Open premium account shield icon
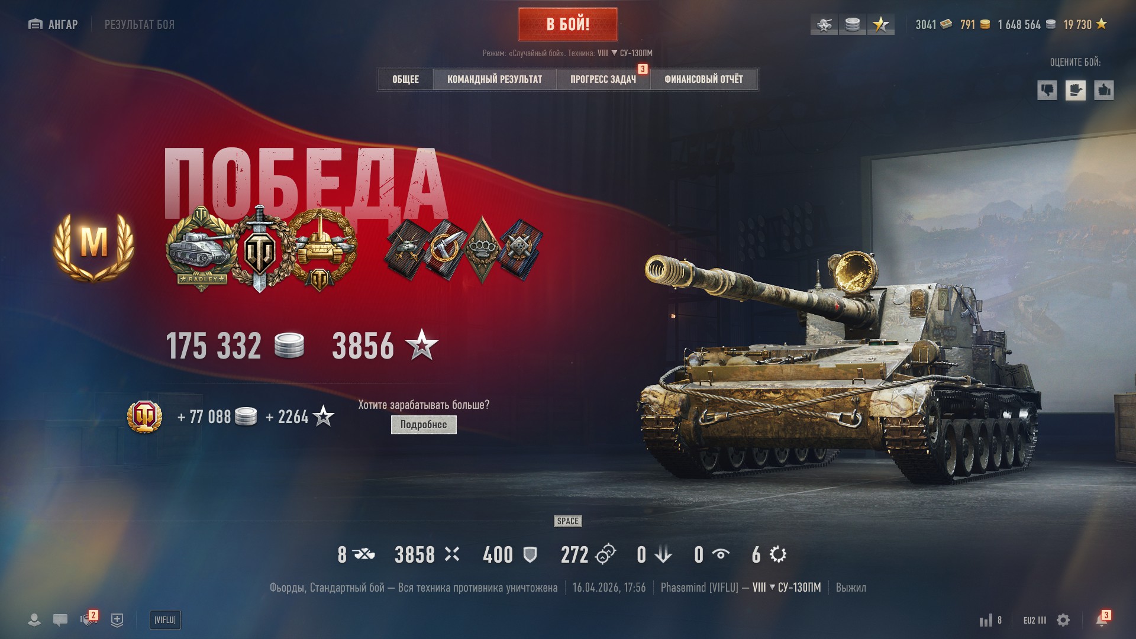The image size is (1136, 639). pyautogui.click(x=145, y=417)
